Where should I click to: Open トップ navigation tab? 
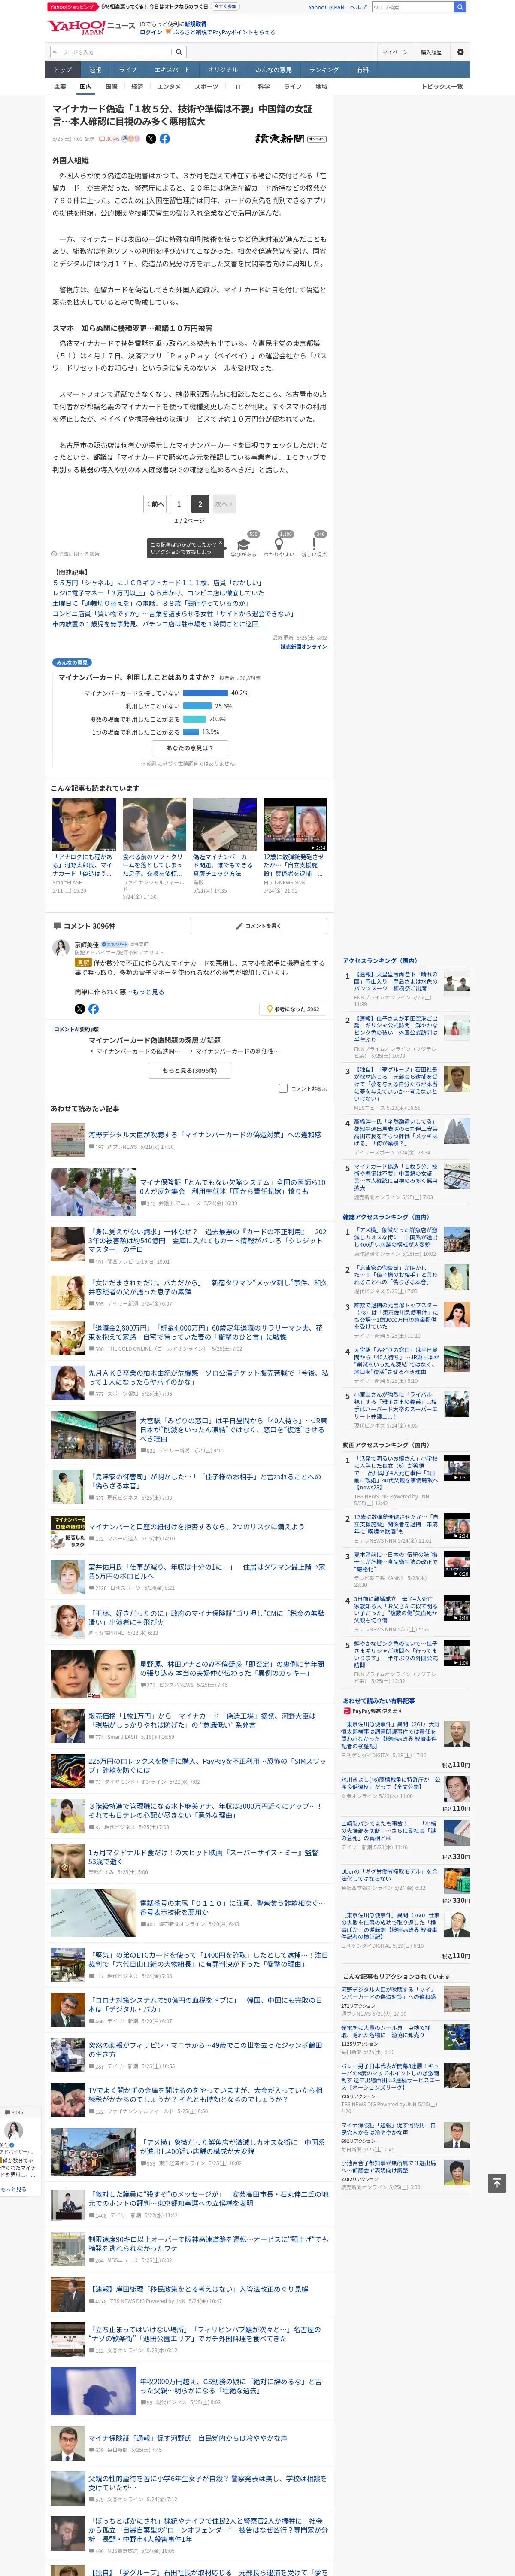[63, 70]
